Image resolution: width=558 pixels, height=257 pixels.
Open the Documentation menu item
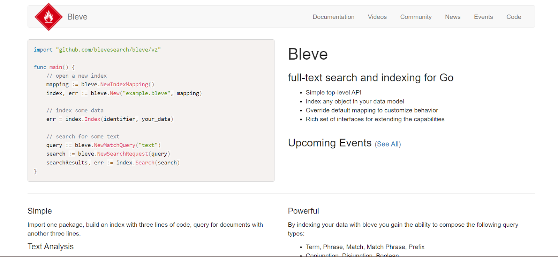333,17
